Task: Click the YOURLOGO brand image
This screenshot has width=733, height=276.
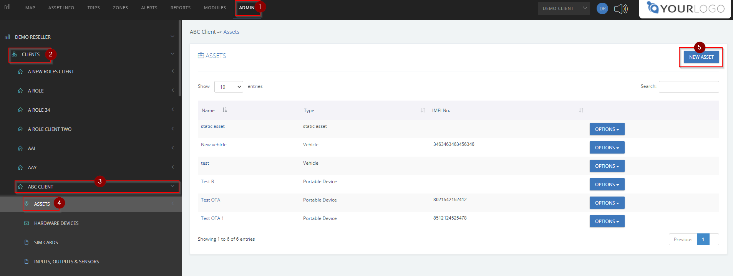Action: (x=686, y=8)
